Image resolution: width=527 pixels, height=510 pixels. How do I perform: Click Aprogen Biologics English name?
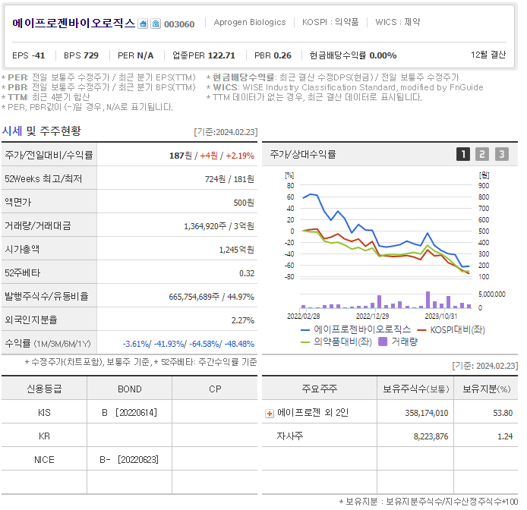[x=250, y=22]
